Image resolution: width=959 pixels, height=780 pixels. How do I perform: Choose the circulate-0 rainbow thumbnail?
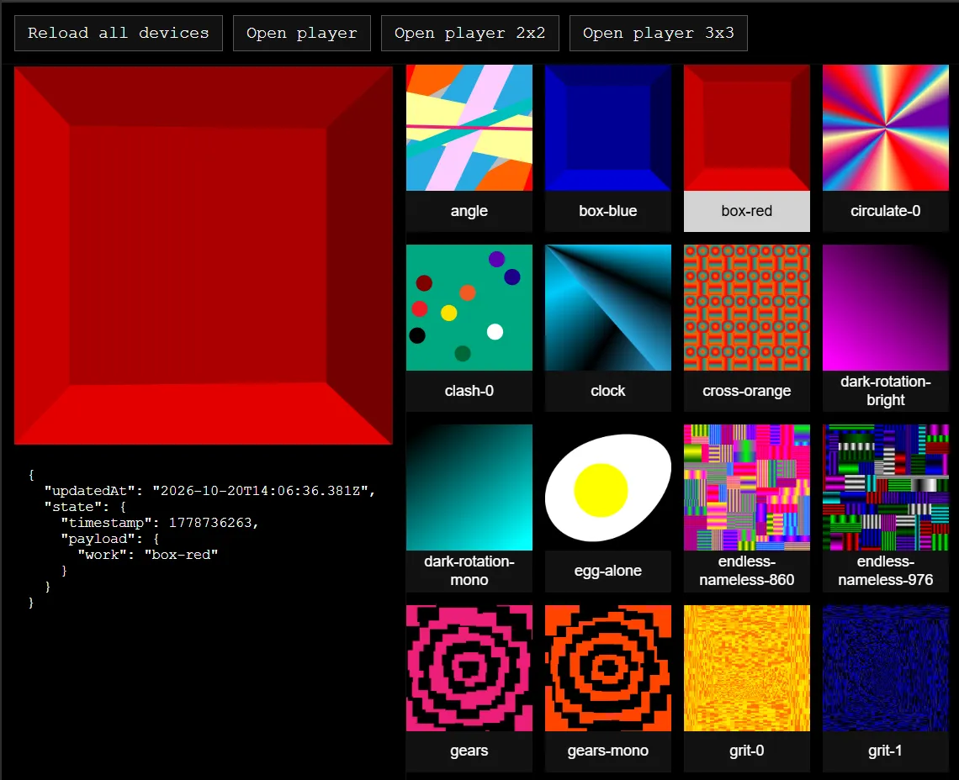tap(886, 128)
